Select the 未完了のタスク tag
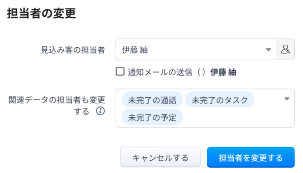Image resolution: width=303 pixels, height=173 pixels. (x=220, y=100)
